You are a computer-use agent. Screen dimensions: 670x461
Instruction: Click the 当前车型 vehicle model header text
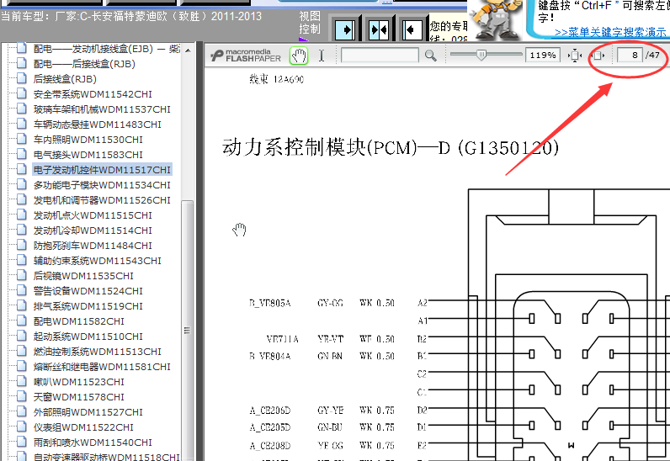(131, 17)
